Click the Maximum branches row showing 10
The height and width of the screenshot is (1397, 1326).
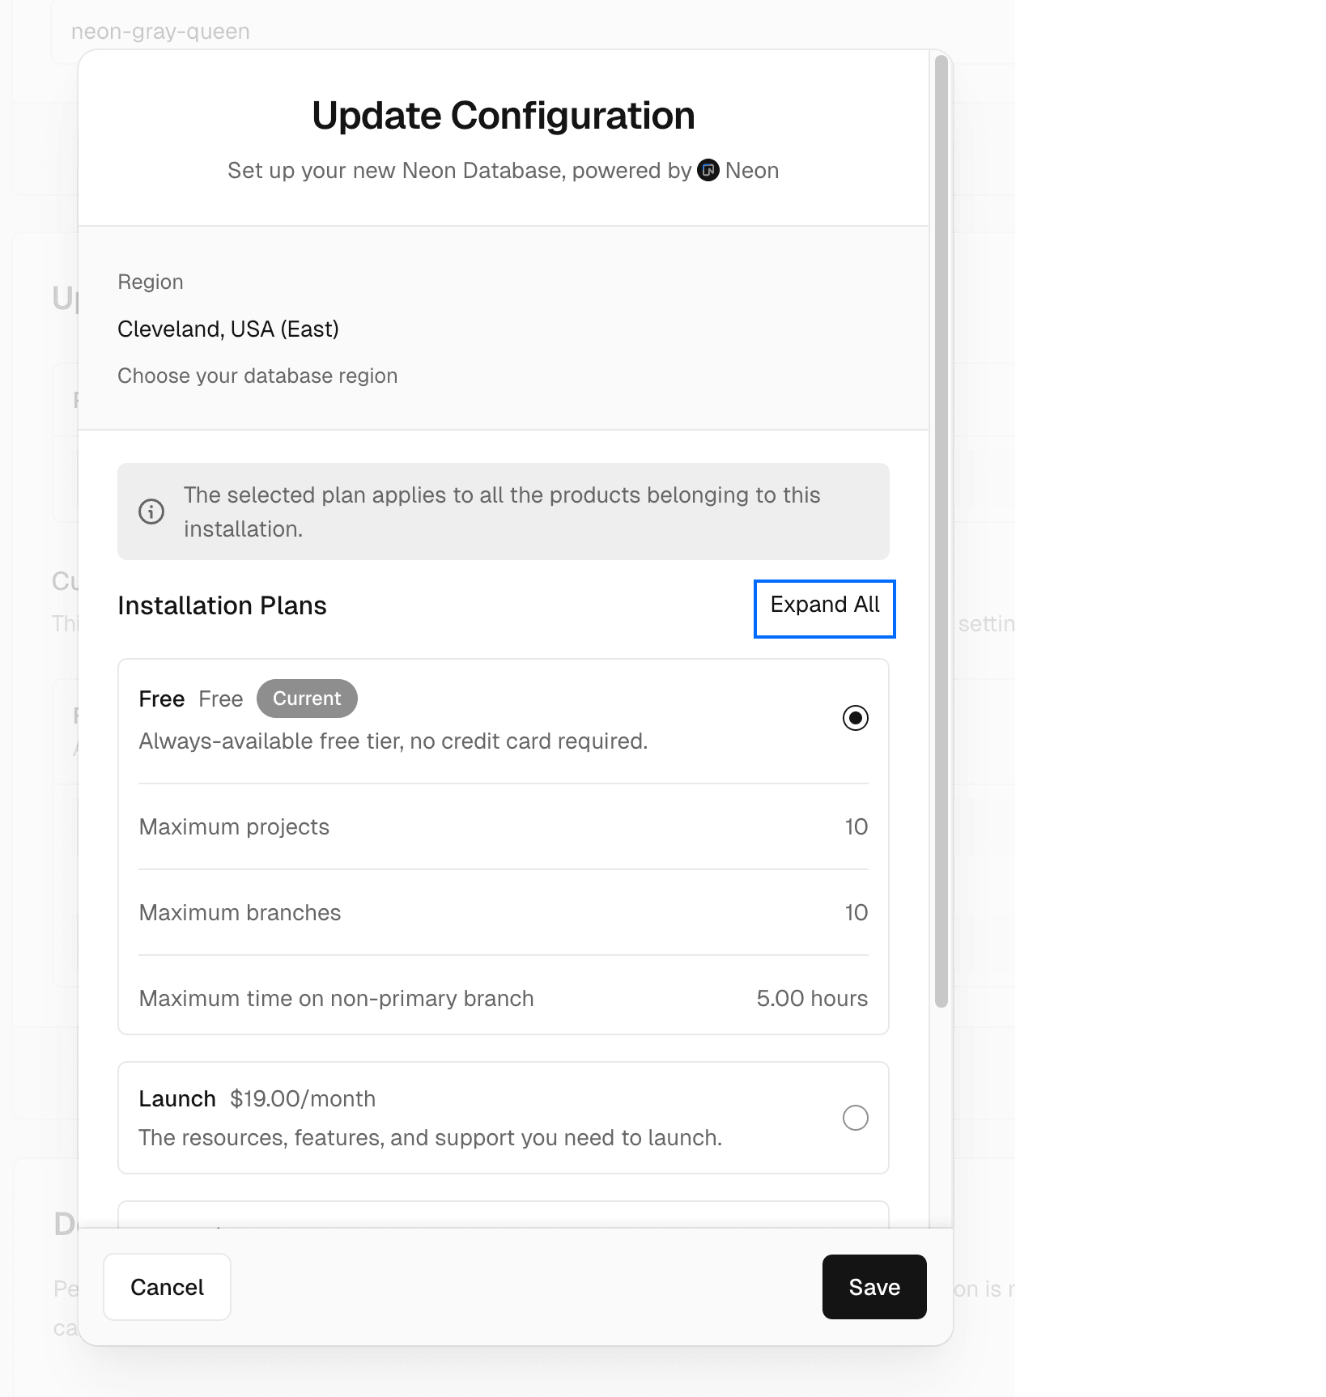[503, 912]
